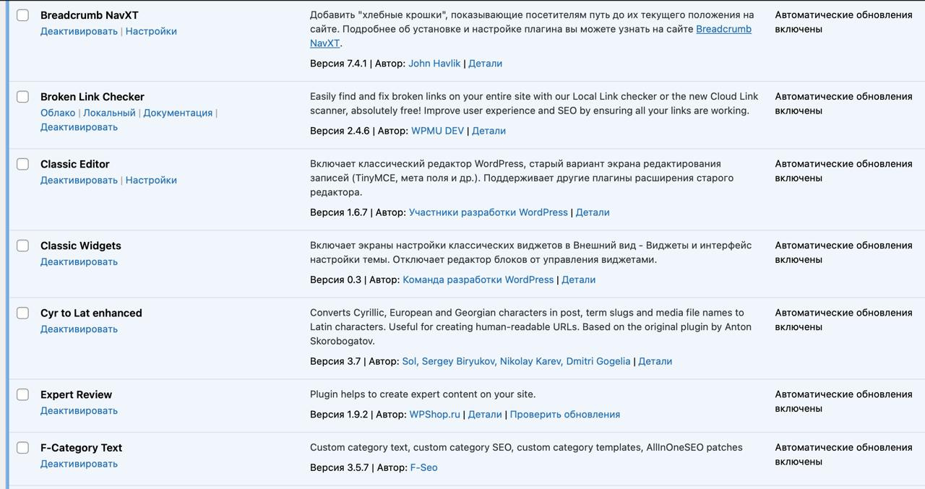Deactivate the Breadcrumb NavXT plugin
This screenshot has height=489, width=925.
[79, 31]
